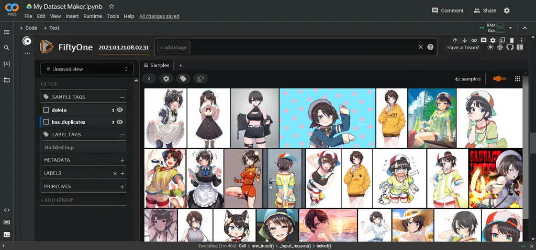Image resolution: width=536 pixels, height=250 pixels.
Task: Click the tag samples icon
Action: click(x=183, y=79)
